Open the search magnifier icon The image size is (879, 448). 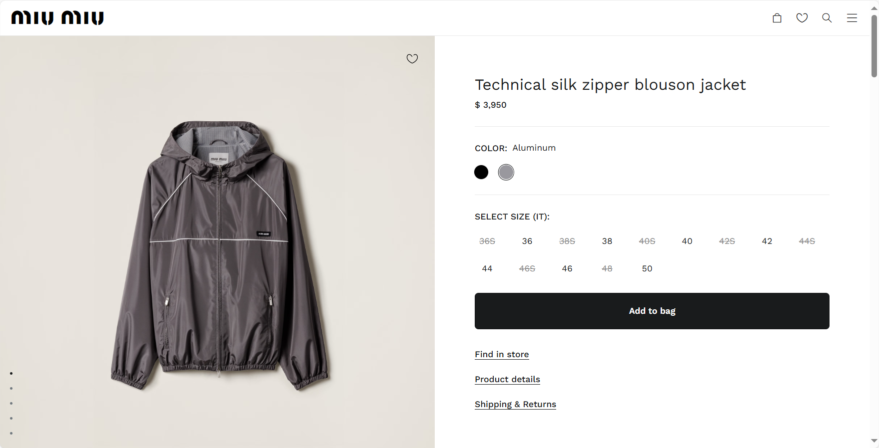point(827,18)
